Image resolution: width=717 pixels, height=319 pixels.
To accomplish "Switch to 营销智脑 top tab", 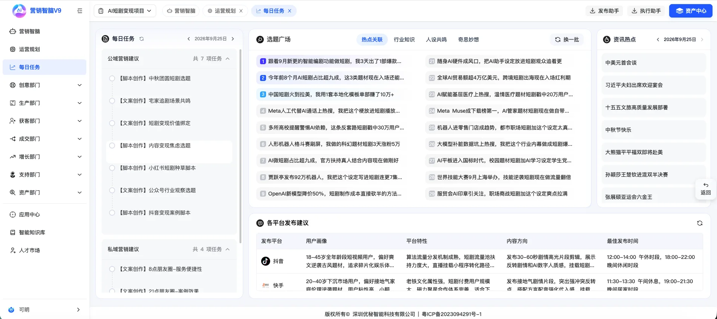I will pos(181,11).
